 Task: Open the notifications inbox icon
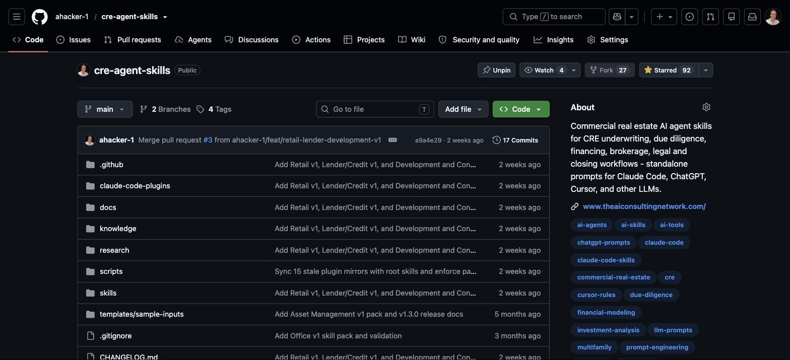pos(752,17)
